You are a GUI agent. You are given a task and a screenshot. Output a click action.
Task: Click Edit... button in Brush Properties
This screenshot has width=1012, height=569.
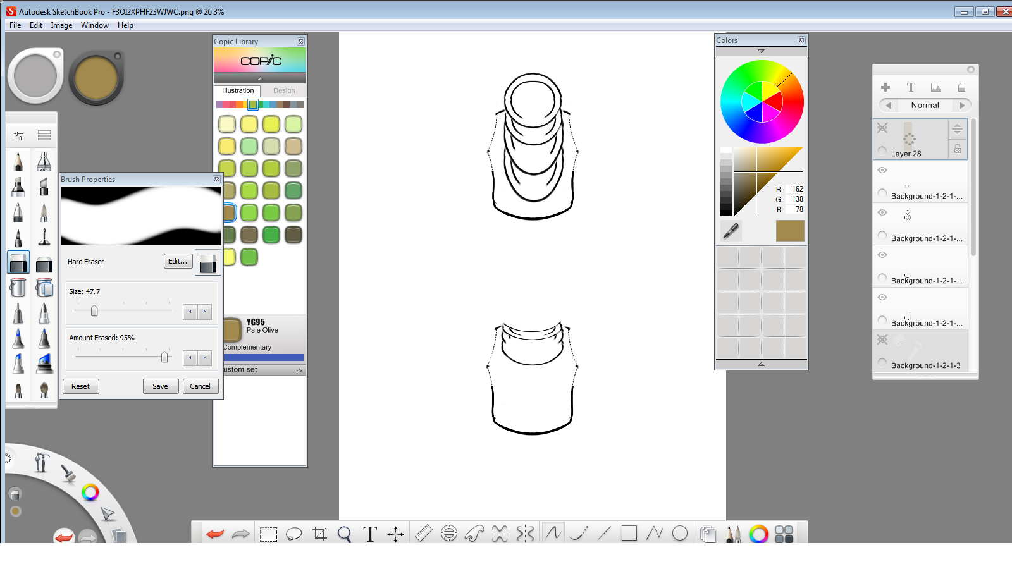(x=178, y=261)
